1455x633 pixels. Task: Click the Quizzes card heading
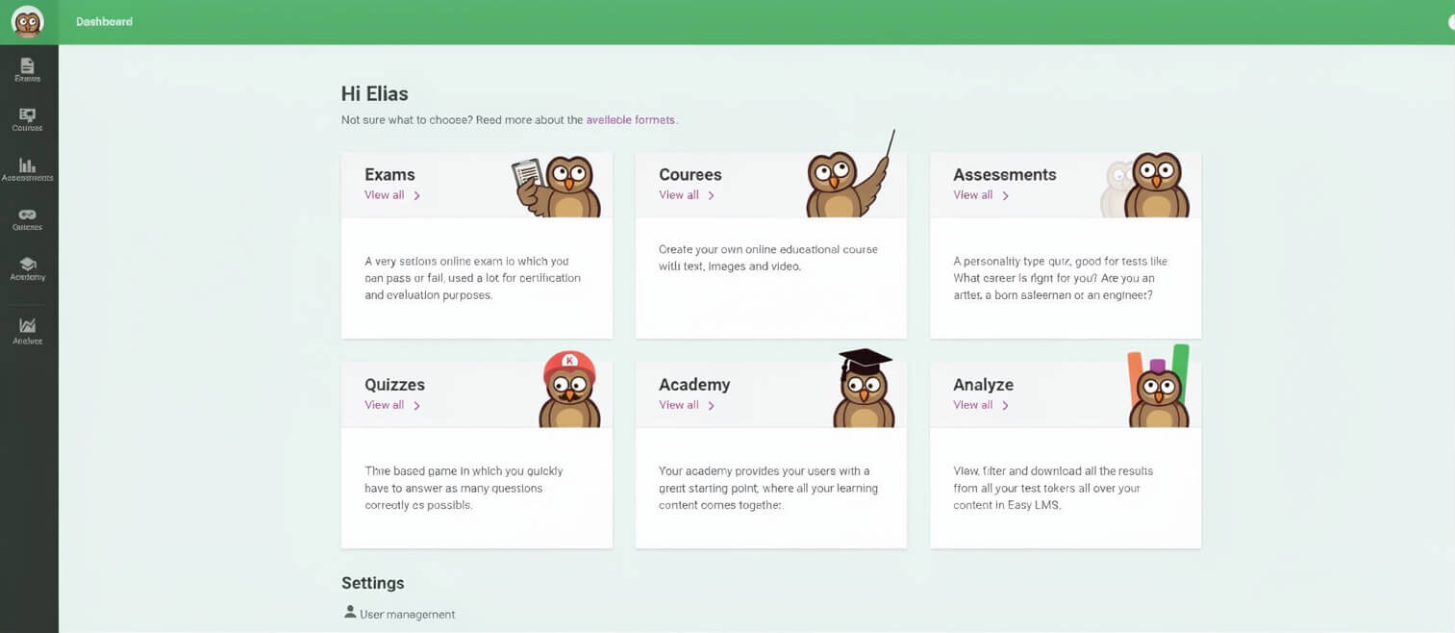[394, 385]
